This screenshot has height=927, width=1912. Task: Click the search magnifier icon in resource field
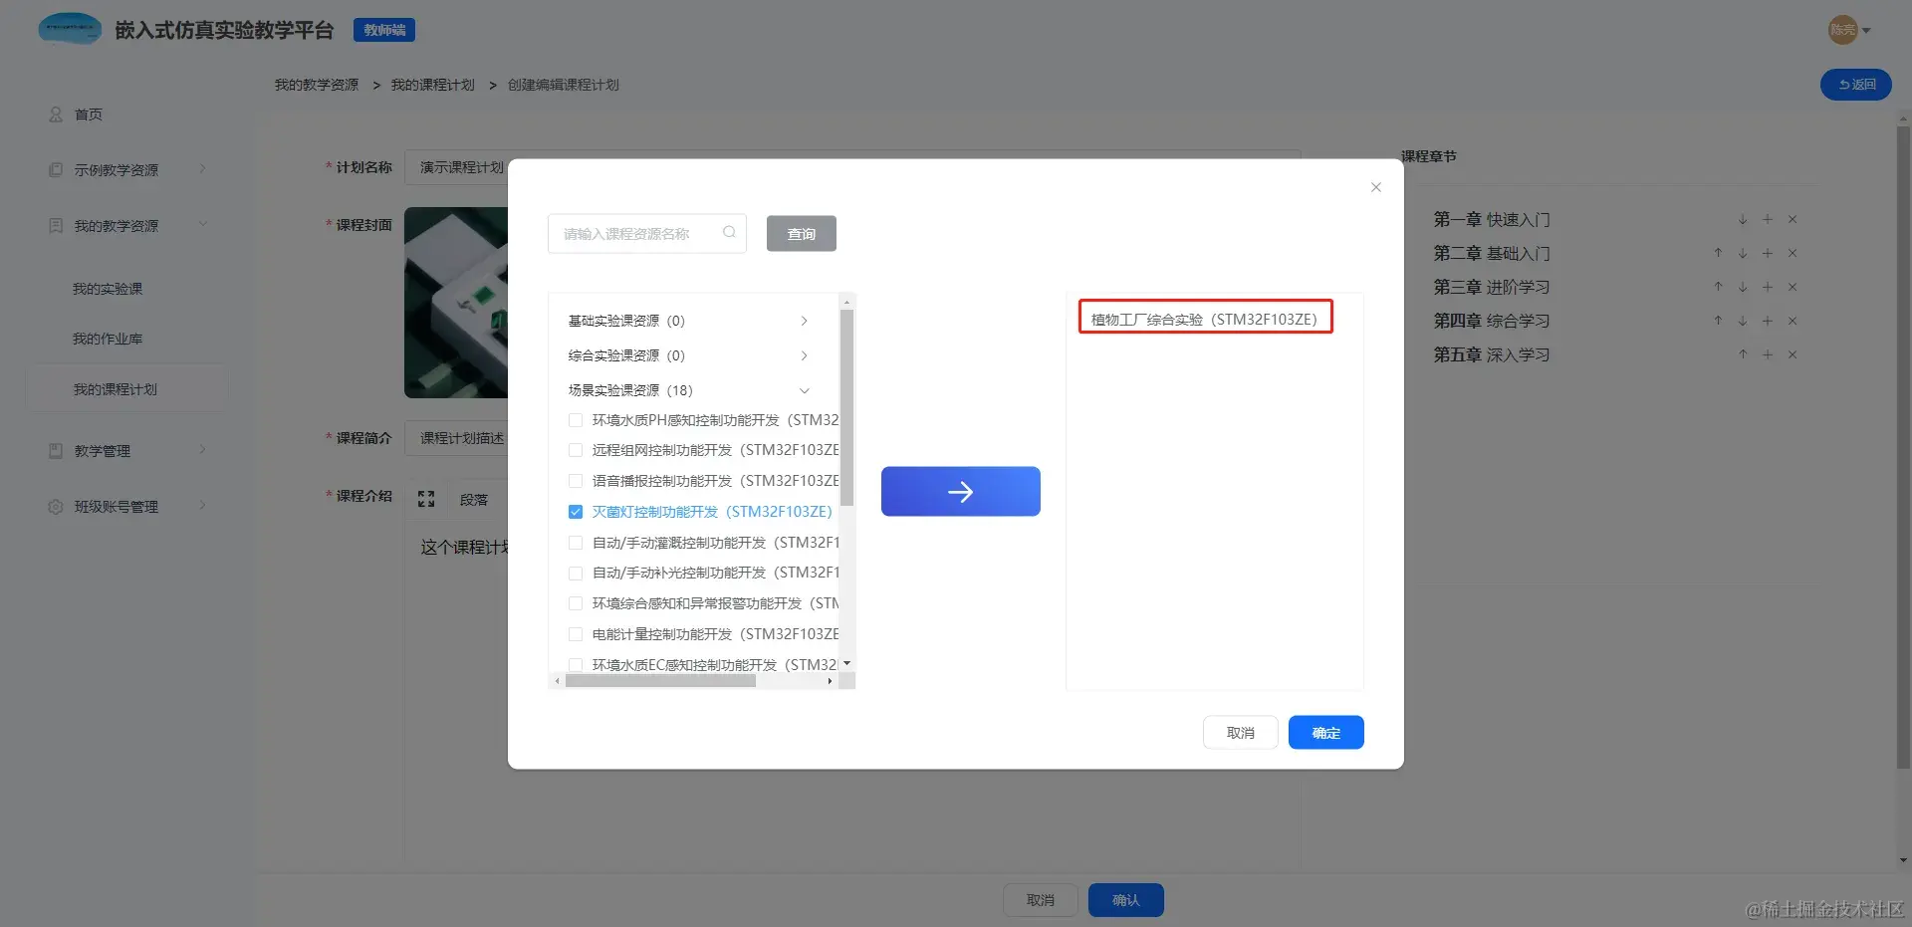(729, 232)
